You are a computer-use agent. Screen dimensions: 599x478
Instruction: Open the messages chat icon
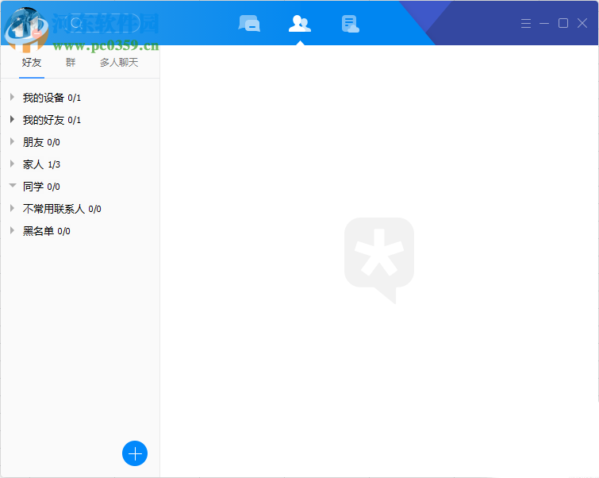coord(249,24)
